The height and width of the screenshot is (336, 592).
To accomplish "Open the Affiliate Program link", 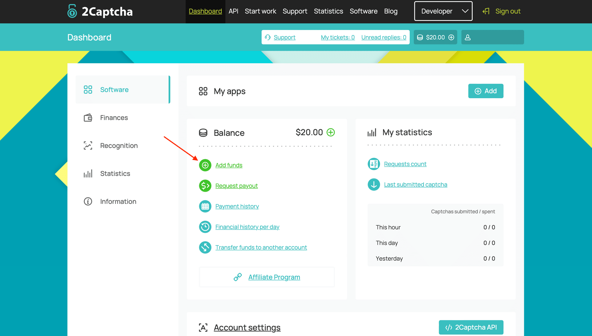I will point(274,277).
